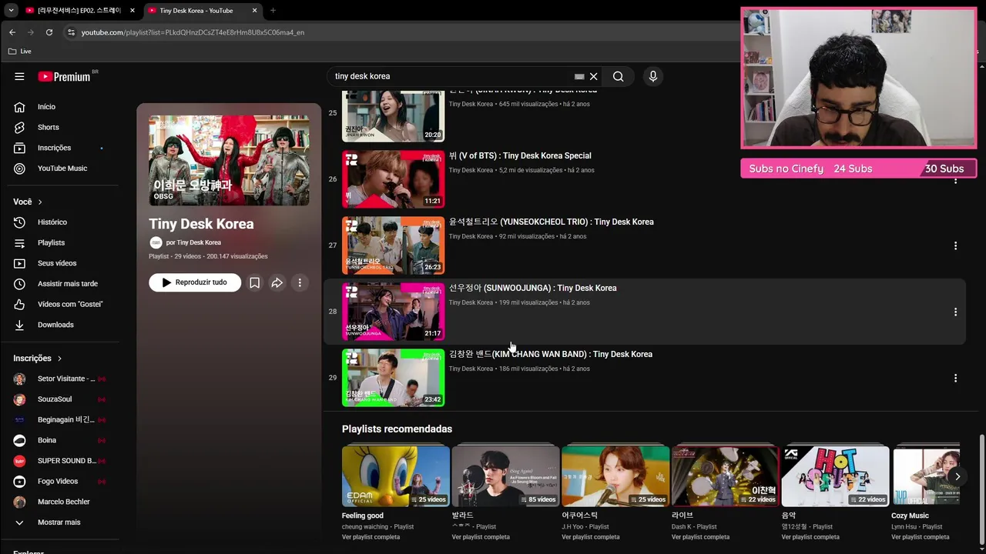Show next recommended playlists arrow
This screenshot has height=554, width=986.
(x=957, y=476)
